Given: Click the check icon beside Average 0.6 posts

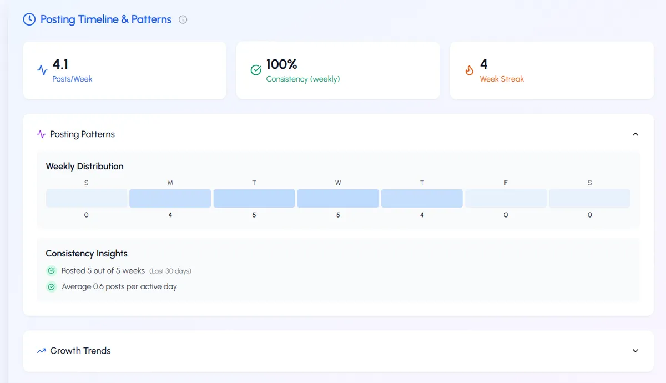Looking at the screenshot, I should (52, 287).
